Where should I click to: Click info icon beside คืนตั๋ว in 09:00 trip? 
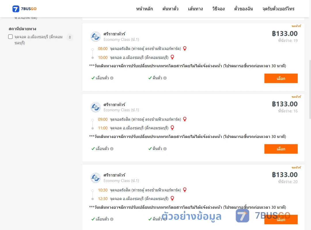tap(165, 149)
